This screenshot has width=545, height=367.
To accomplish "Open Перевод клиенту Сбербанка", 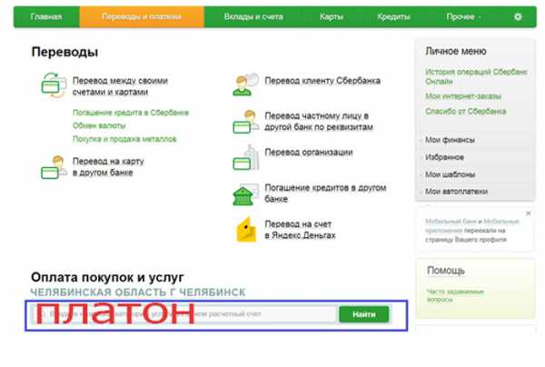I will tap(322, 81).
